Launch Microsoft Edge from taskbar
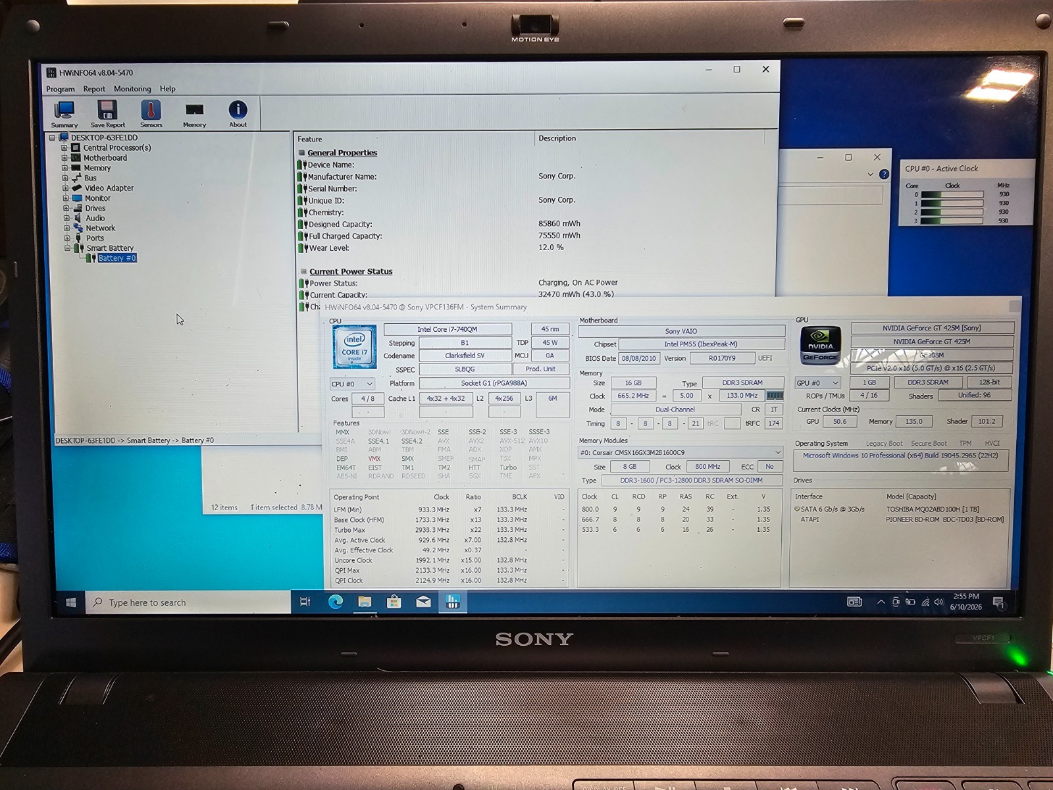The image size is (1053, 790). click(x=335, y=601)
